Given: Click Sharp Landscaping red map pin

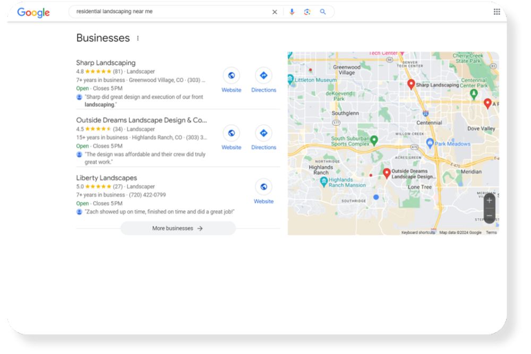Looking at the screenshot, I should pyautogui.click(x=411, y=84).
